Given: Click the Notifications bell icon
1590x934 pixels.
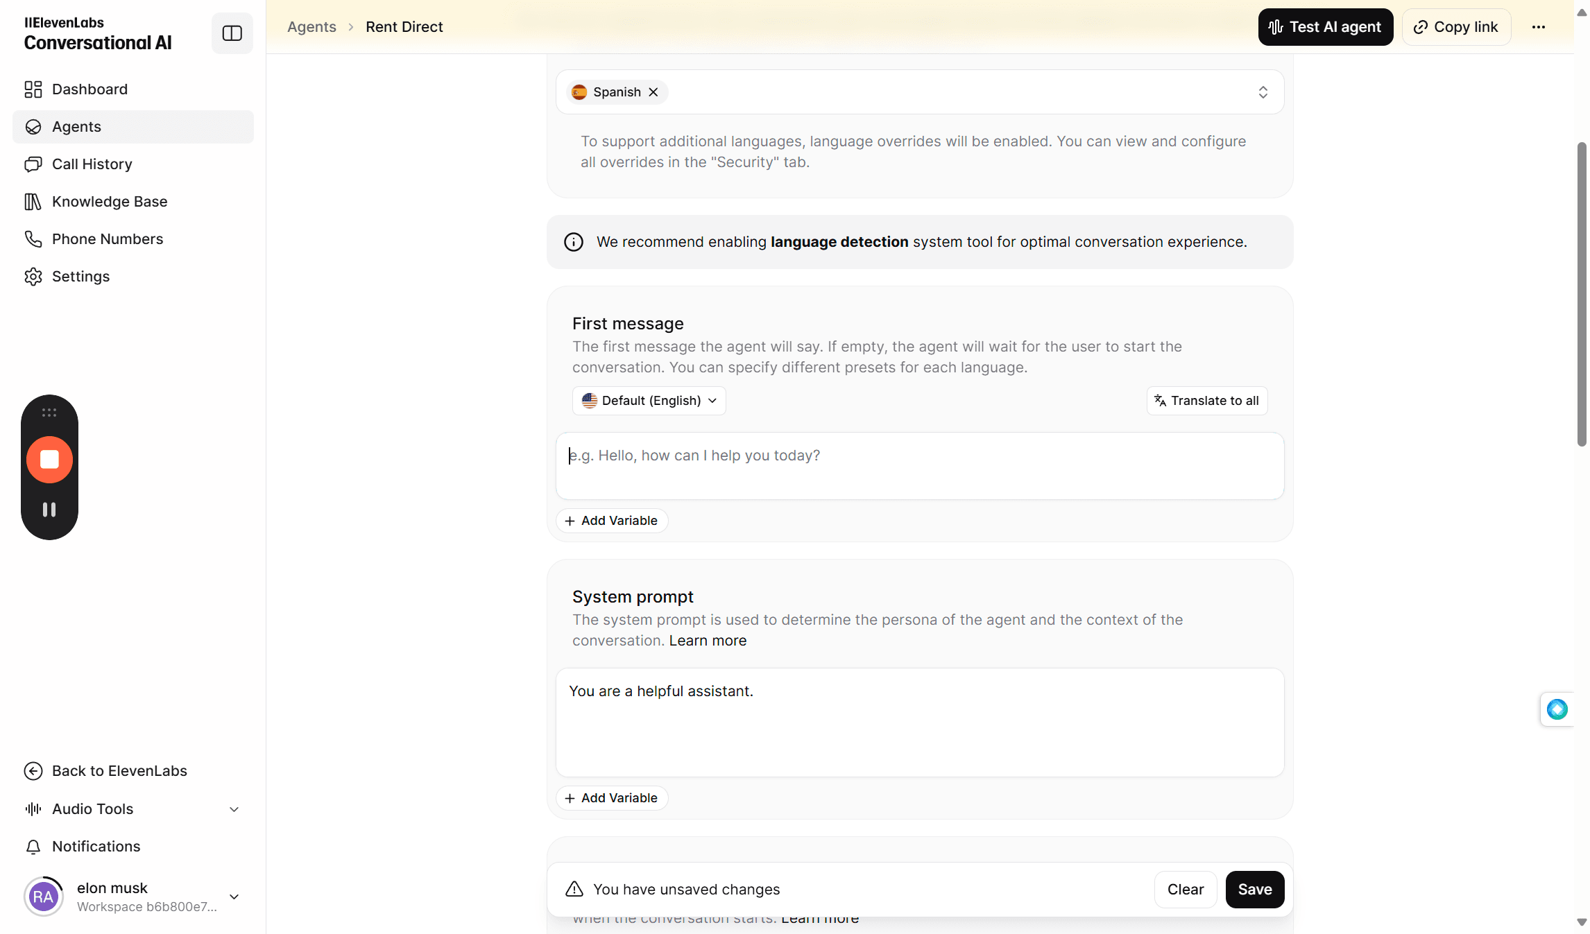Looking at the screenshot, I should coord(33,847).
